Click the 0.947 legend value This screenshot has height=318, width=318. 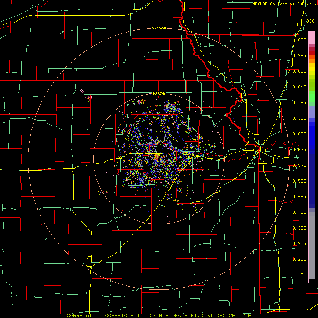point(299,55)
